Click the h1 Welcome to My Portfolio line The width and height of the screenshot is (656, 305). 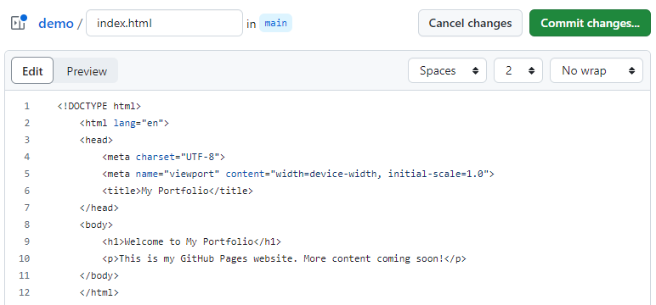tap(191, 241)
